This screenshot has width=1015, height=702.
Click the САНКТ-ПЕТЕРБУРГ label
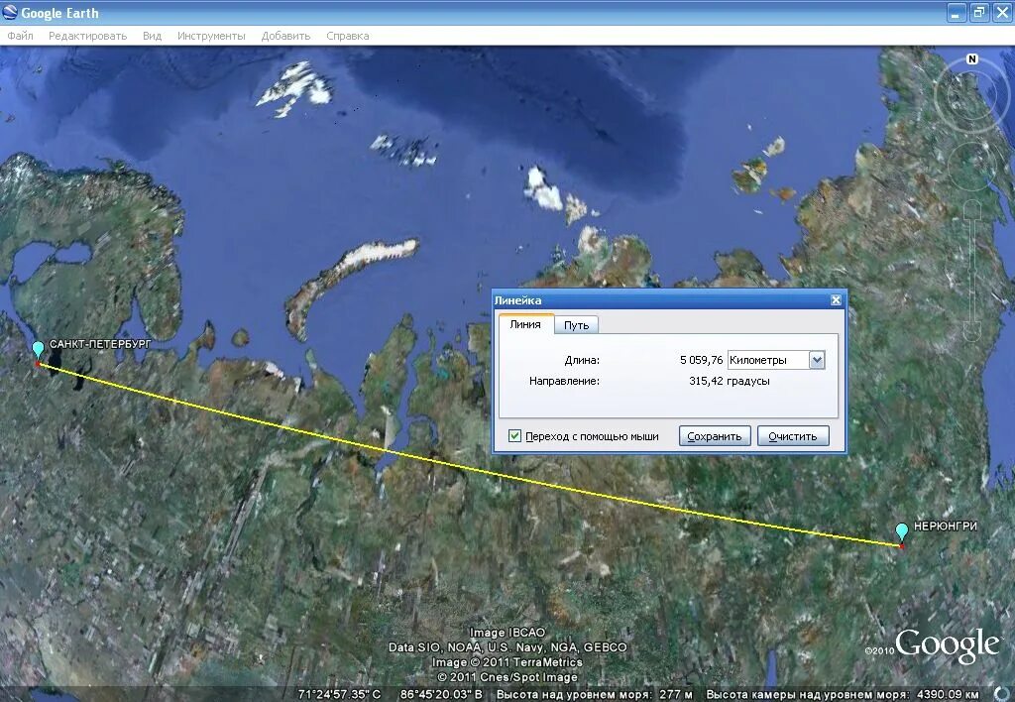tap(100, 344)
